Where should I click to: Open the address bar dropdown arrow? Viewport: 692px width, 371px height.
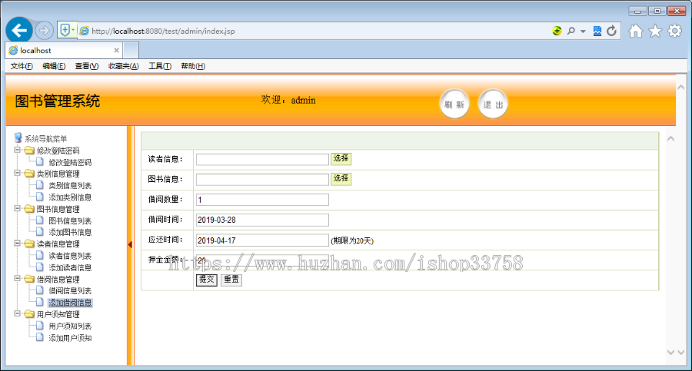583,31
